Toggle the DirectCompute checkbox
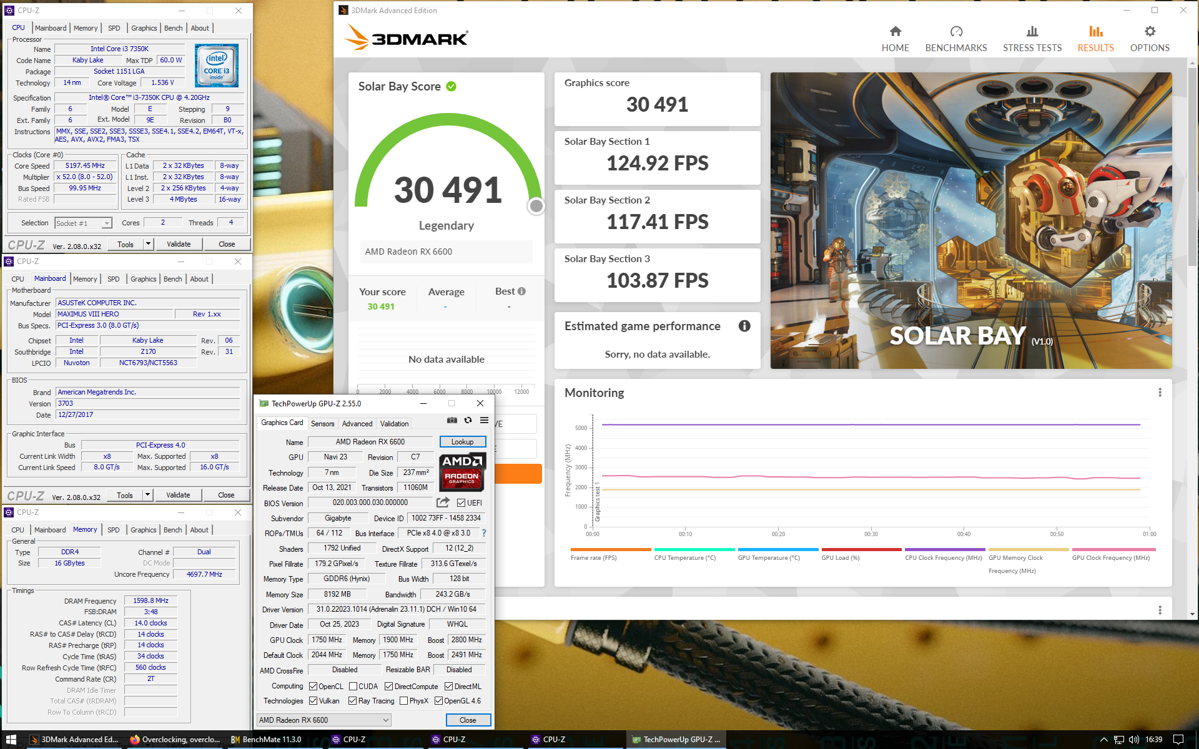The width and height of the screenshot is (1199, 749). pos(388,686)
